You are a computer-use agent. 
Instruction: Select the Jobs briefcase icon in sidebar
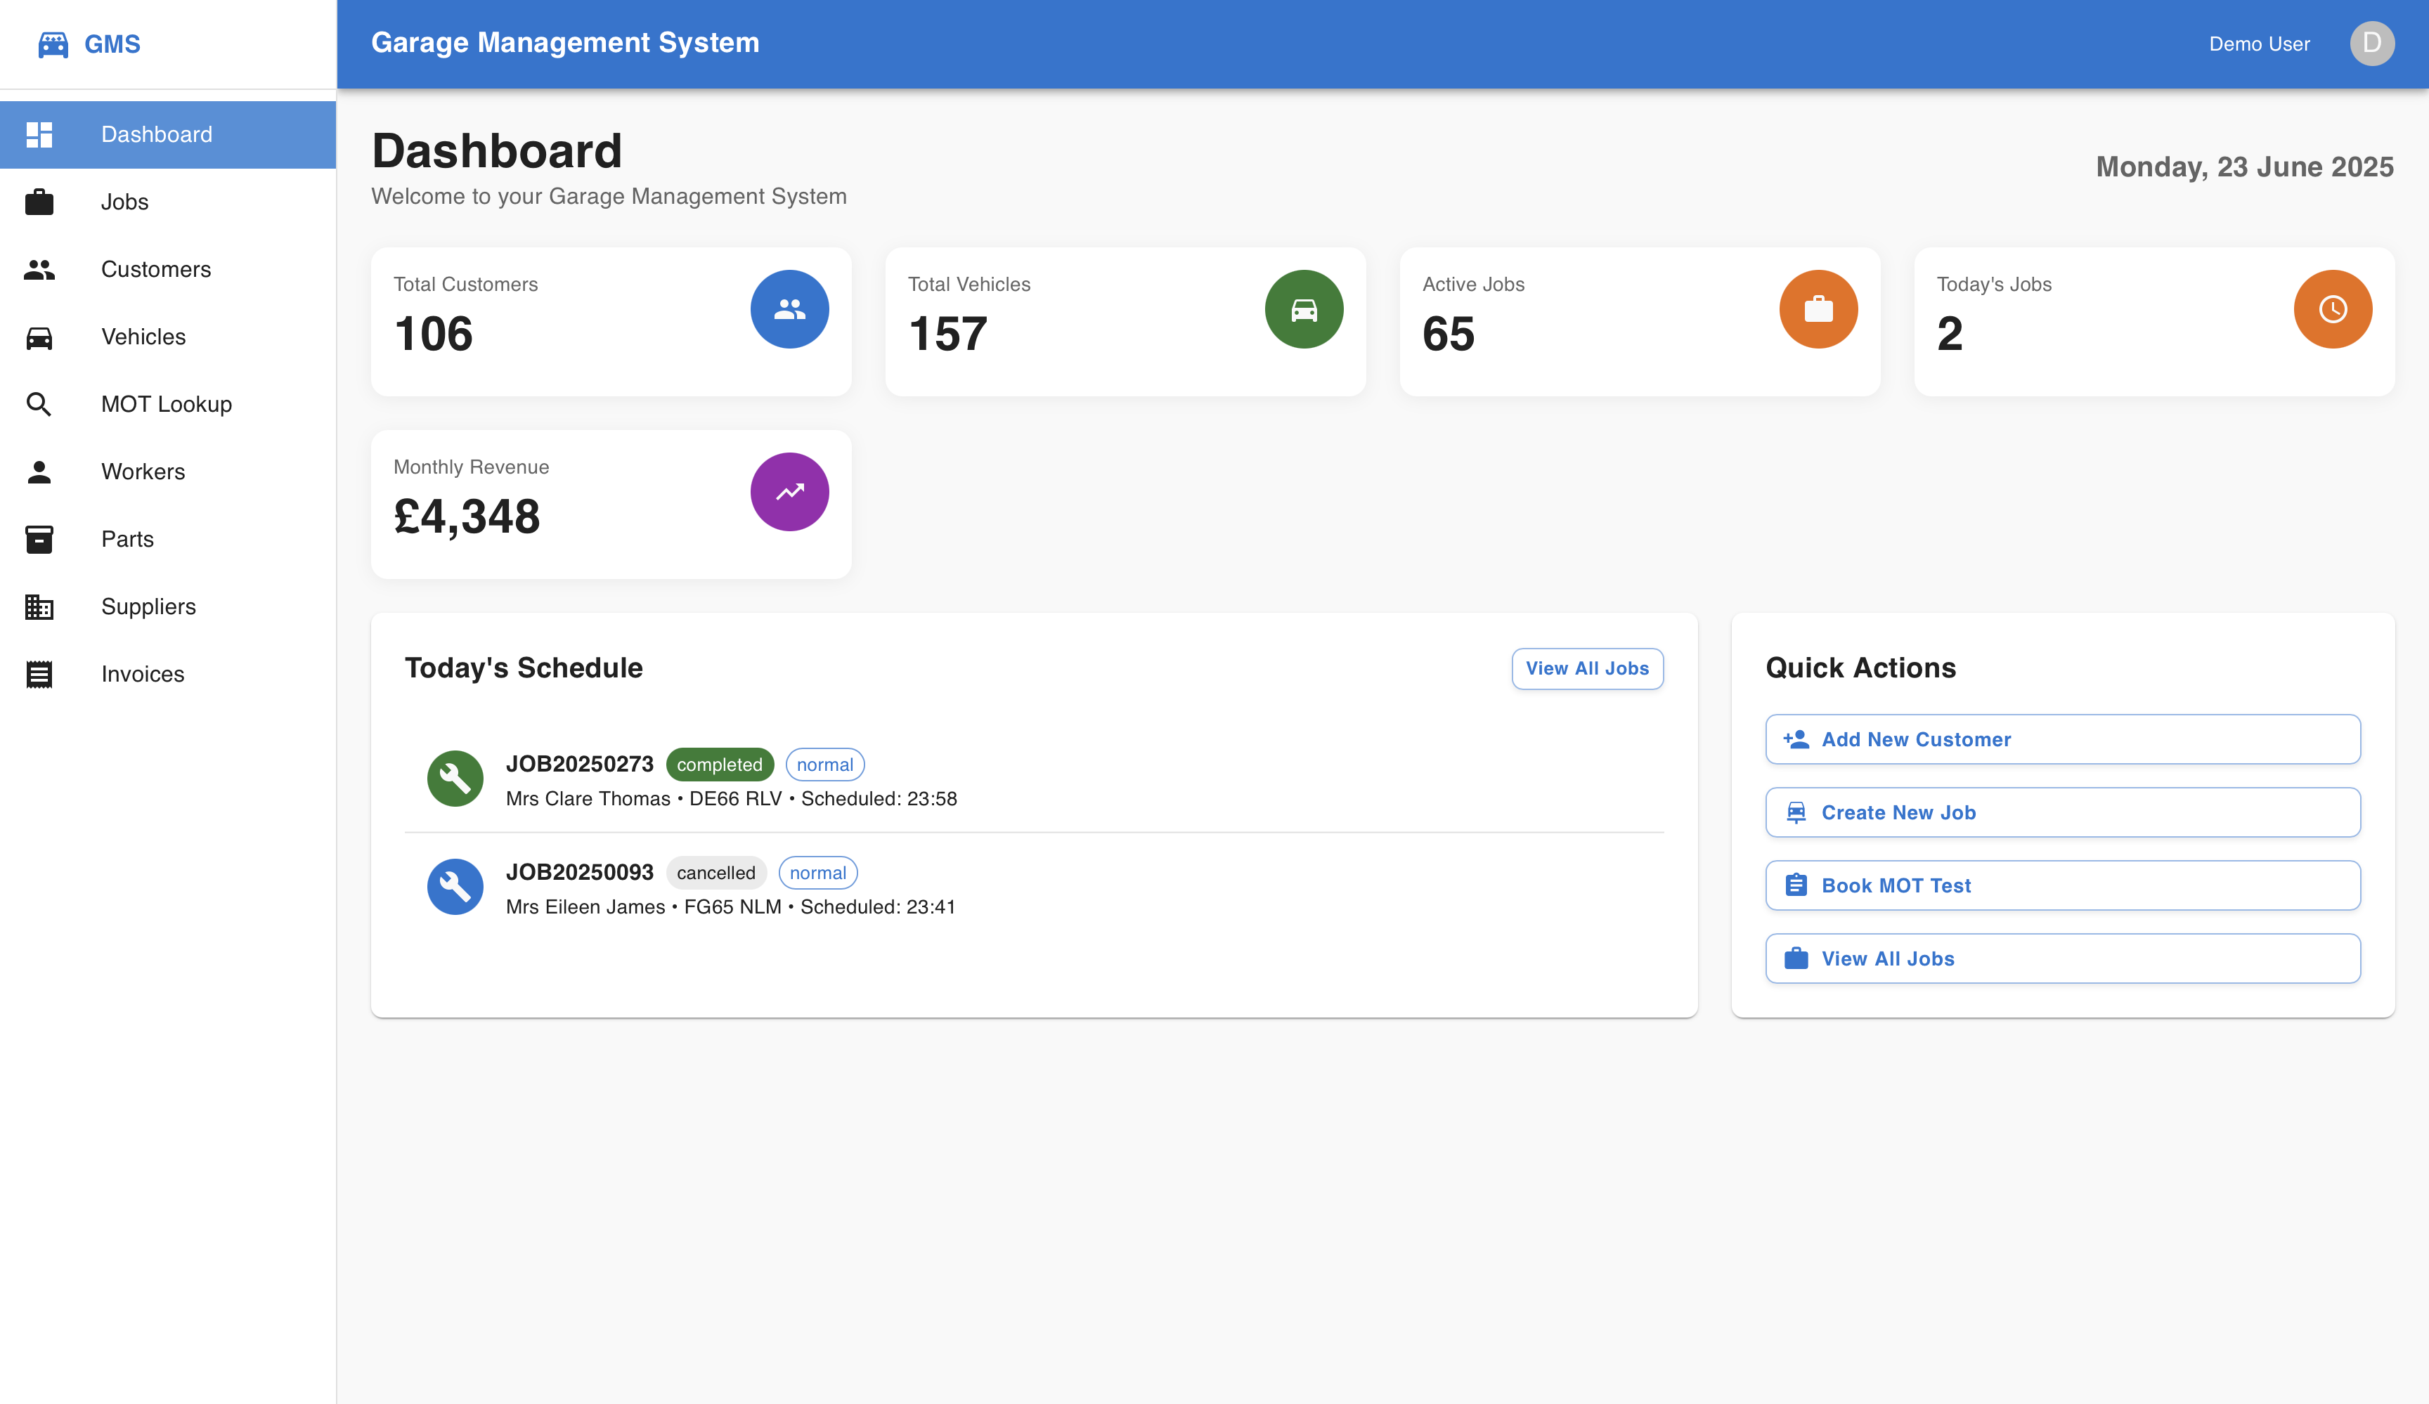[x=39, y=202]
